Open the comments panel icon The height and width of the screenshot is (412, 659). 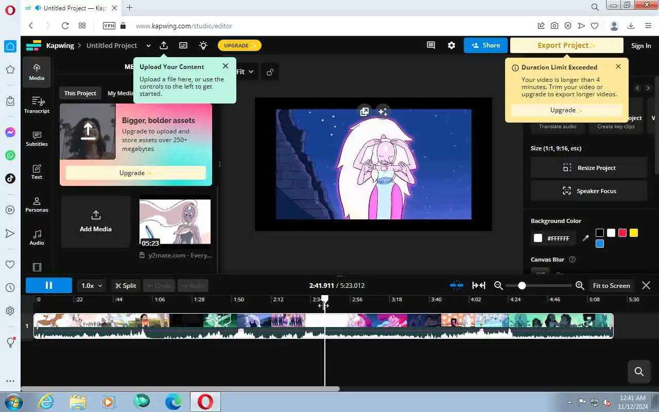[431, 45]
